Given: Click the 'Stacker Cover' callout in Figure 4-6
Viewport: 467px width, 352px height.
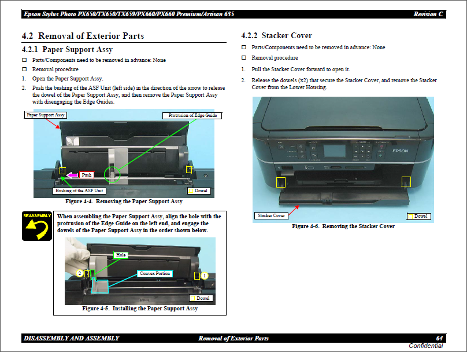Looking at the screenshot, I should 271,216.
